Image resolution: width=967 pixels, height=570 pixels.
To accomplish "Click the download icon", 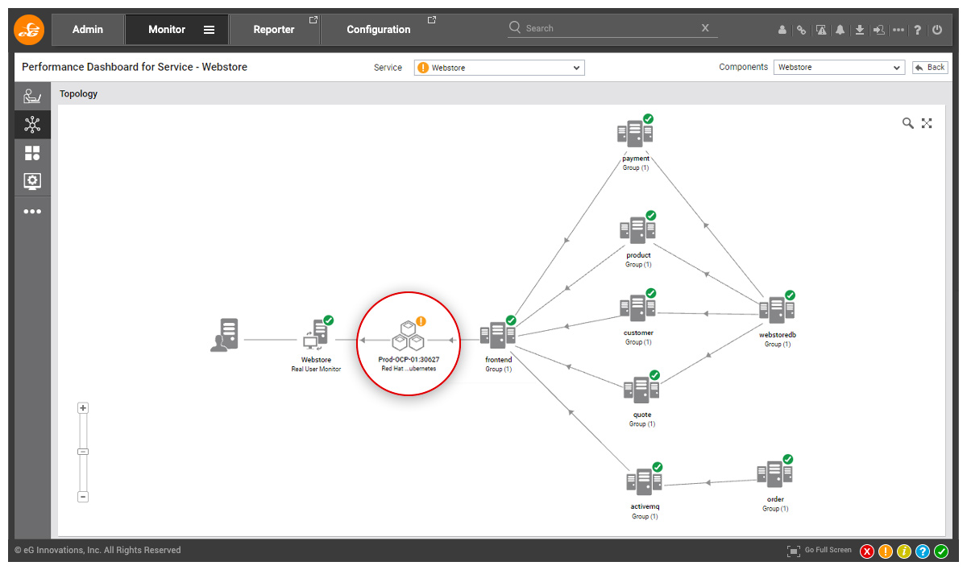I will (x=860, y=30).
